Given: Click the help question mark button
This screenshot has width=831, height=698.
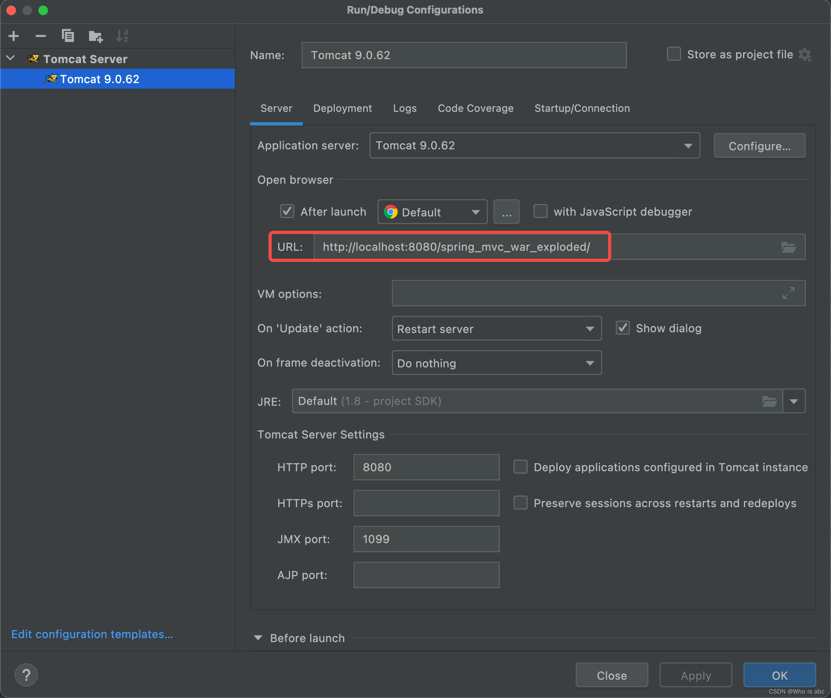Looking at the screenshot, I should [26, 675].
